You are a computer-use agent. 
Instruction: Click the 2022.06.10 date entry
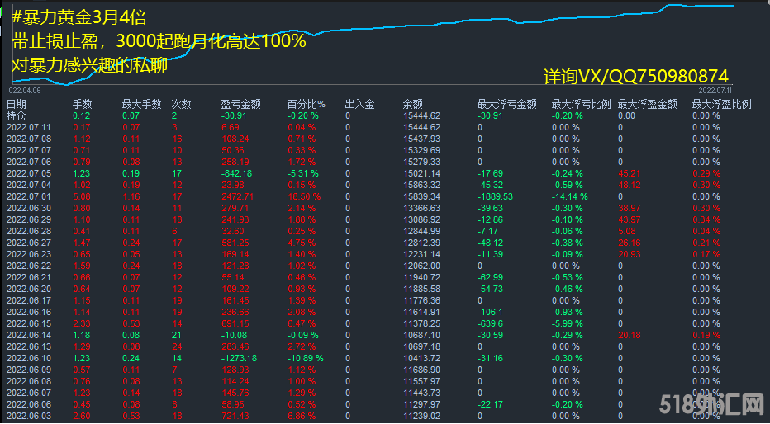point(29,358)
